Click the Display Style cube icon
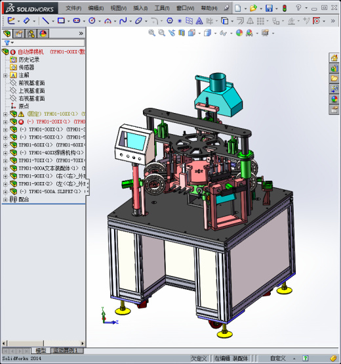Viewport: 341px width, 364px height. coord(208,33)
